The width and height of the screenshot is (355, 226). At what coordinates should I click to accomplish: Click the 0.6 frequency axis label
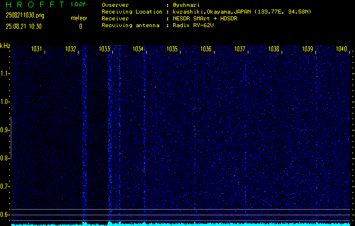4,215
